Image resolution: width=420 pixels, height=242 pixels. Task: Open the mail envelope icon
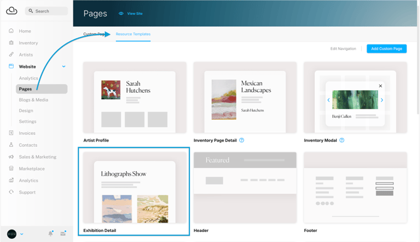point(63,233)
